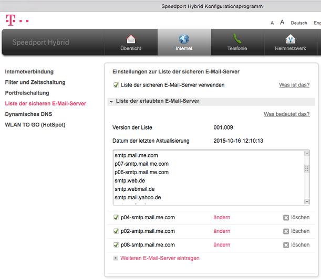Screen dimensions: 321x279
Task: Open WLAN TO GO (HotSpot) page
Action: coord(35,125)
